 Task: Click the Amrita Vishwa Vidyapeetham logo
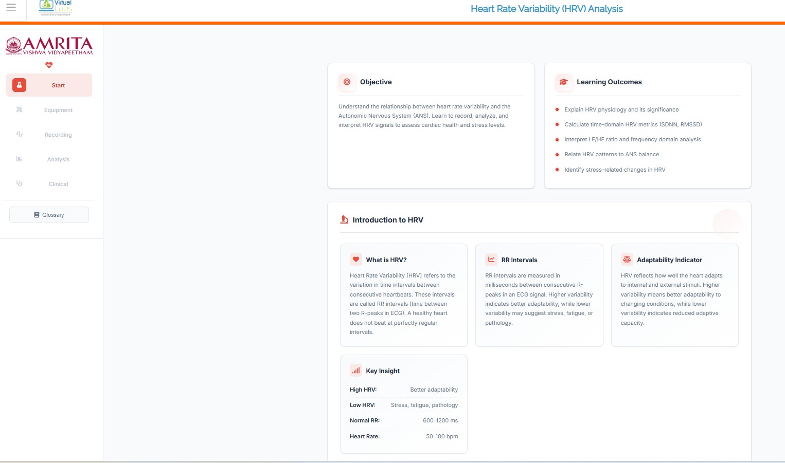(x=49, y=46)
